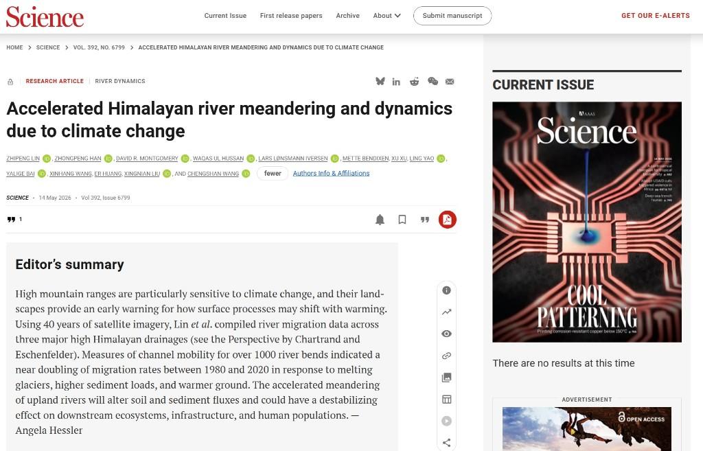Open tables sidebar icon
Viewport: 703px width, 451px height.
(x=446, y=400)
